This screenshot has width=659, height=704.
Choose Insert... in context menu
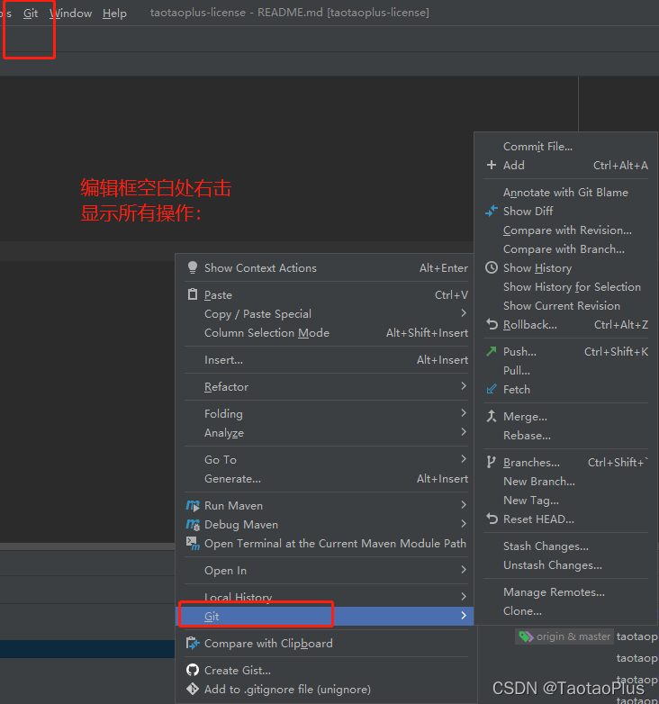[x=327, y=359]
